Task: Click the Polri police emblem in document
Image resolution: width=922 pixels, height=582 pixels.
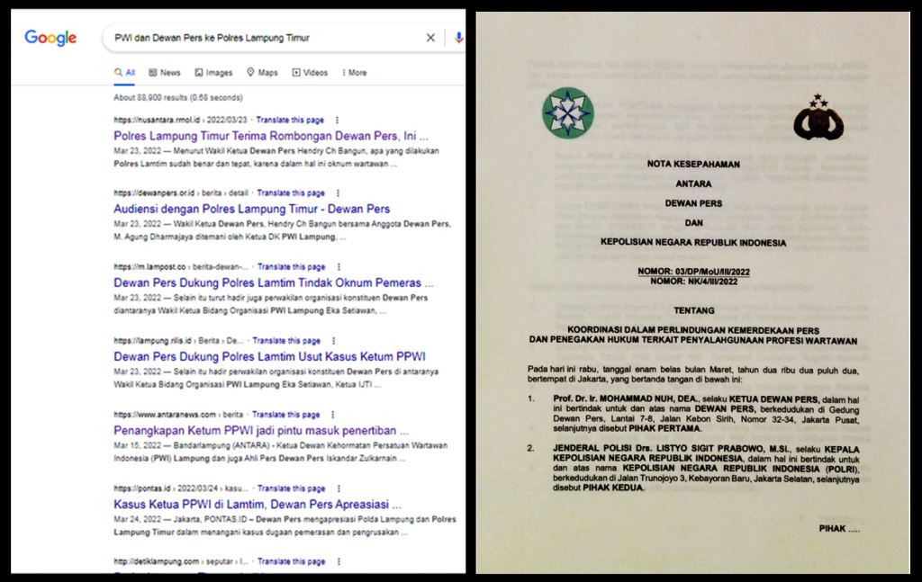Action: coord(818,120)
